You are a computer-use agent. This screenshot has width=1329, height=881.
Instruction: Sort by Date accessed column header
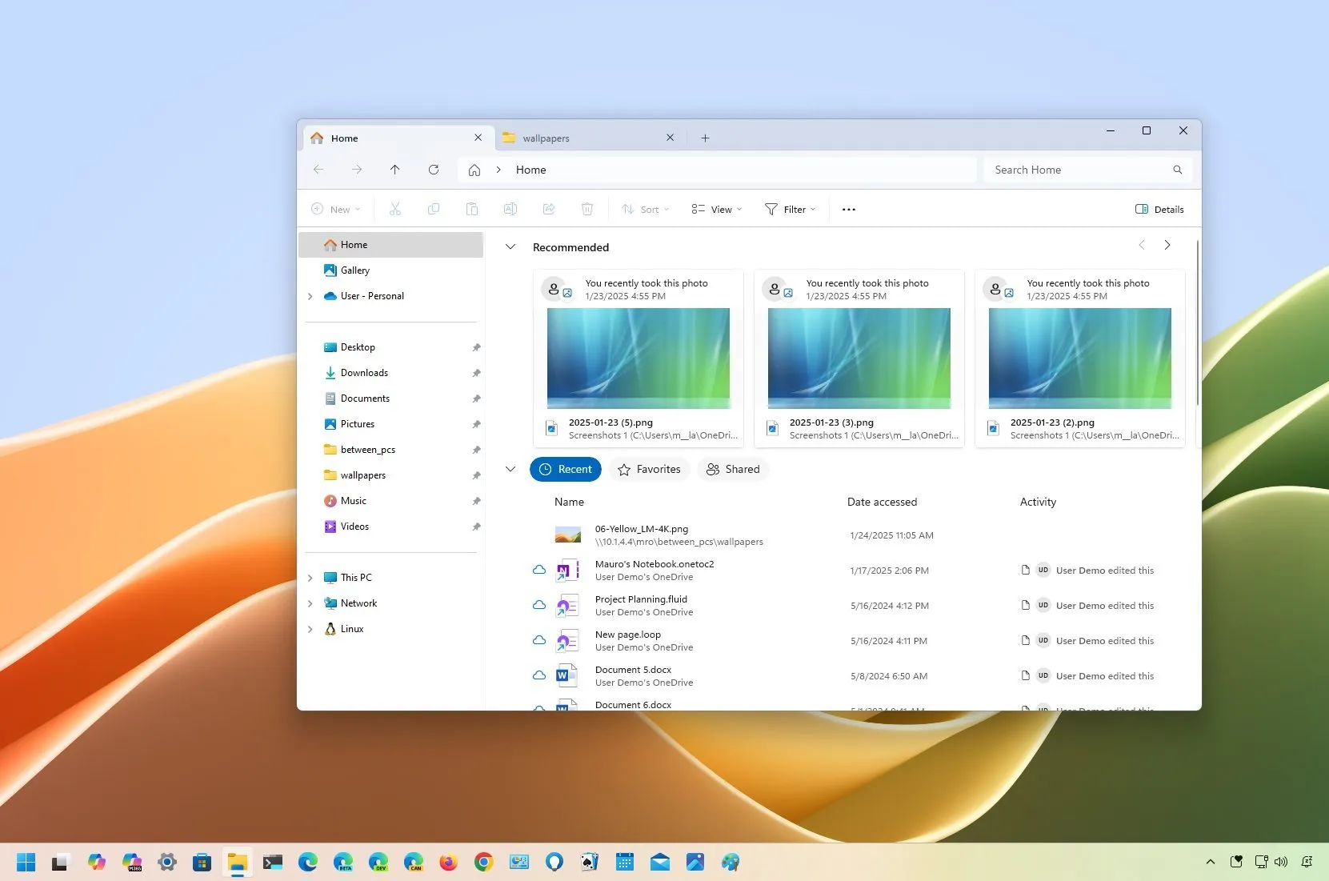pos(882,502)
